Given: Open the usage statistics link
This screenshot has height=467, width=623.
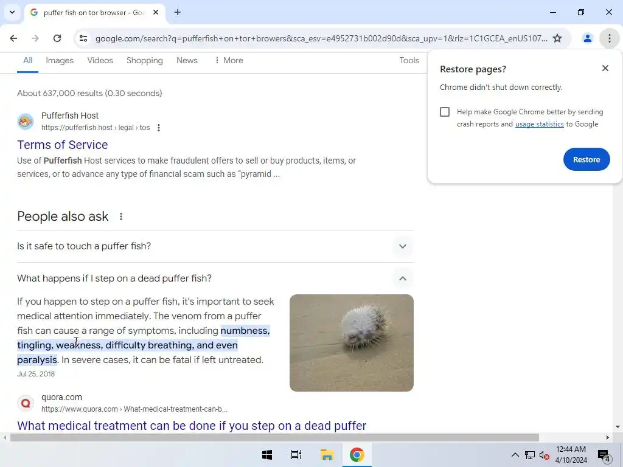Looking at the screenshot, I should [539, 124].
